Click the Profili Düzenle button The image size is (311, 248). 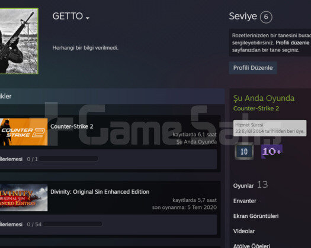[253, 68]
